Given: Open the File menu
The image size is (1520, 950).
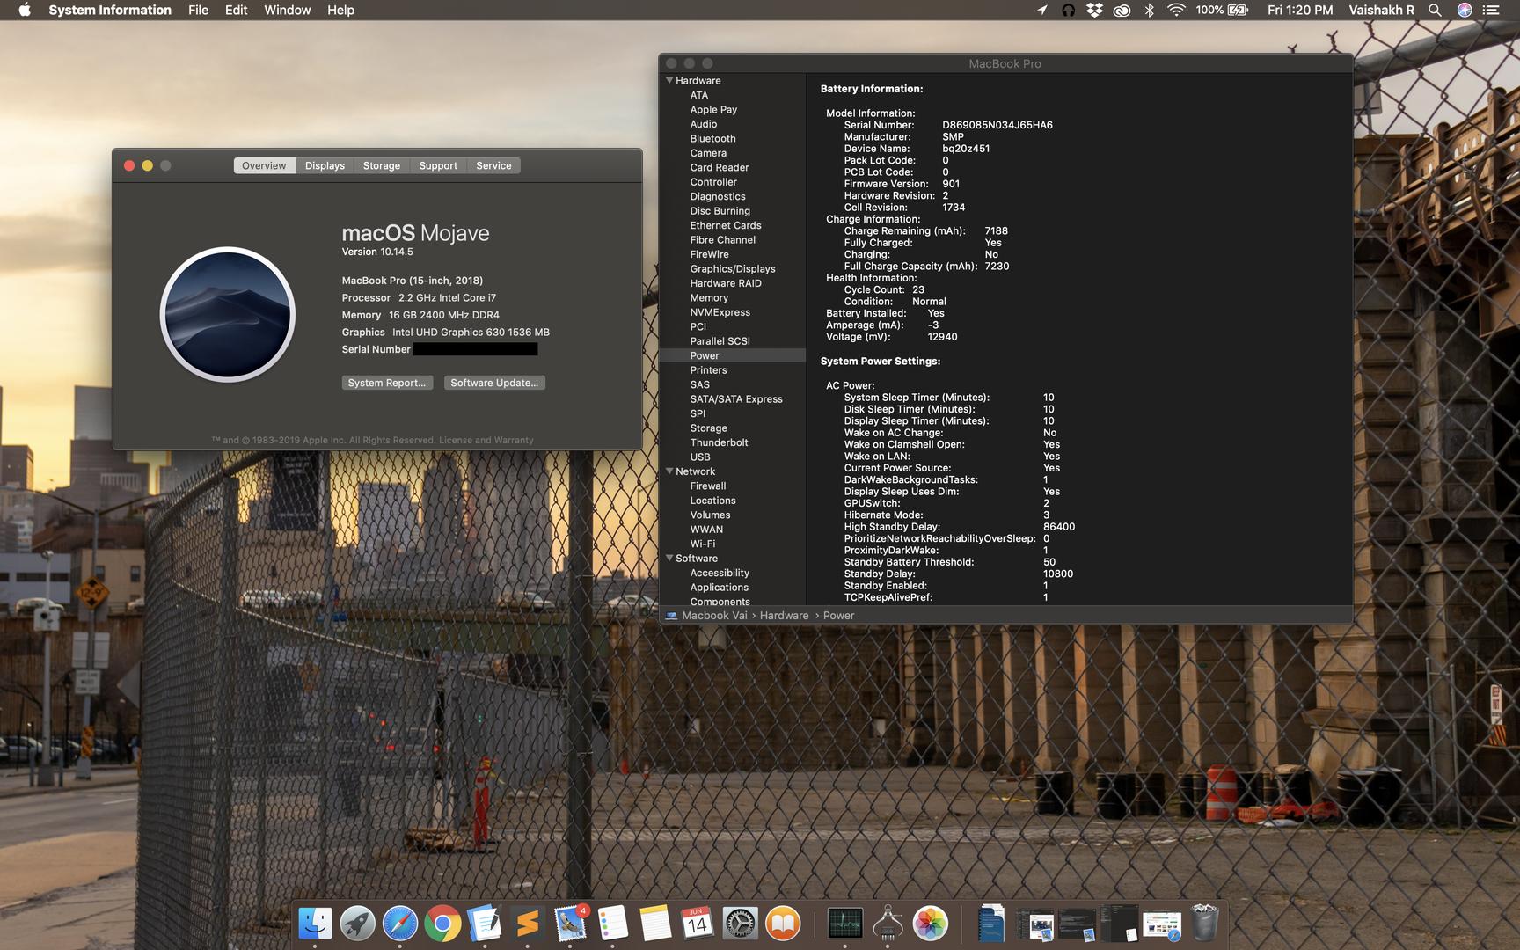Looking at the screenshot, I should tap(198, 10).
